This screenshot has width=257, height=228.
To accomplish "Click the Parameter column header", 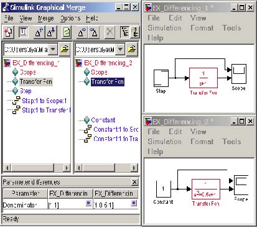I will tap(26, 193).
